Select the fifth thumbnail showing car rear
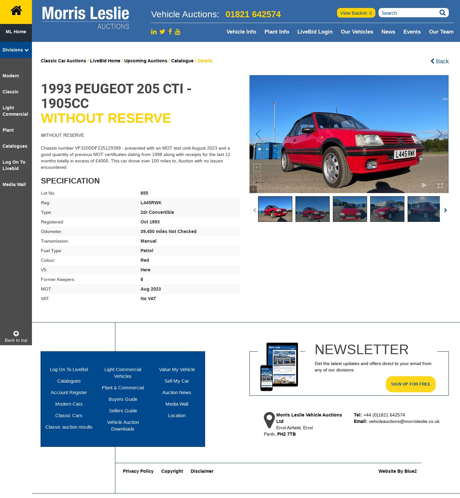 (x=424, y=209)
